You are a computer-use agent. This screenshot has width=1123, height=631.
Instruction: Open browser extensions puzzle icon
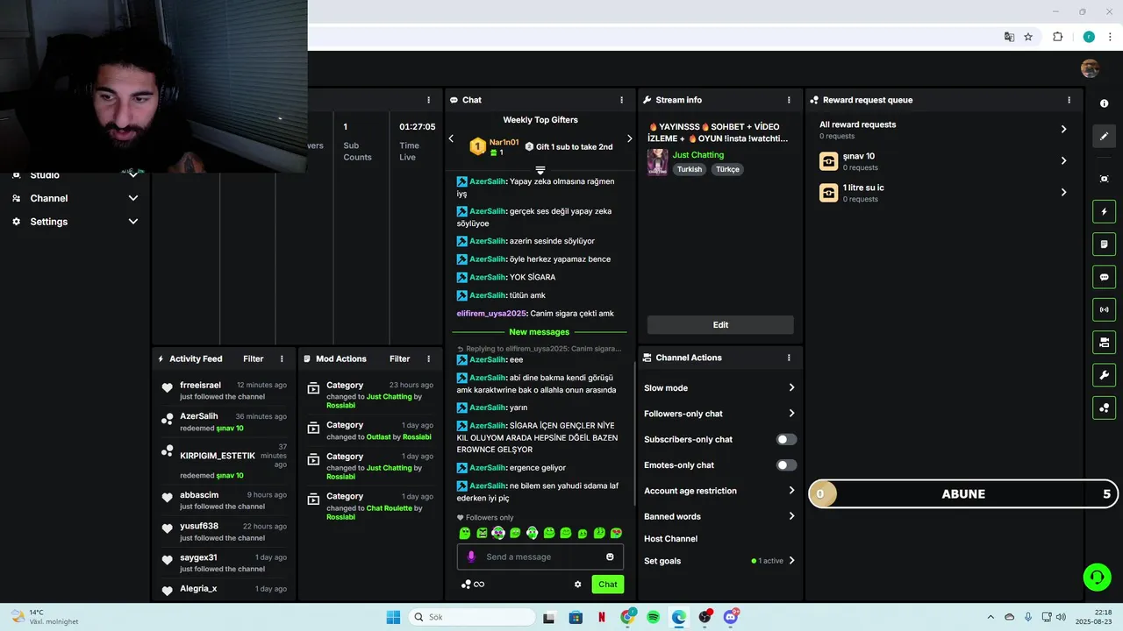(x=1057, y=37)
